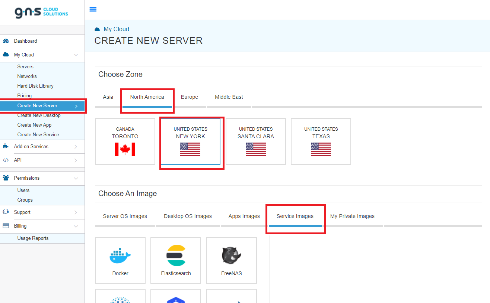Collapse the Billing sidebar section
The height and width of the screenshot is (303, 490).
click(x=76, y=226)
